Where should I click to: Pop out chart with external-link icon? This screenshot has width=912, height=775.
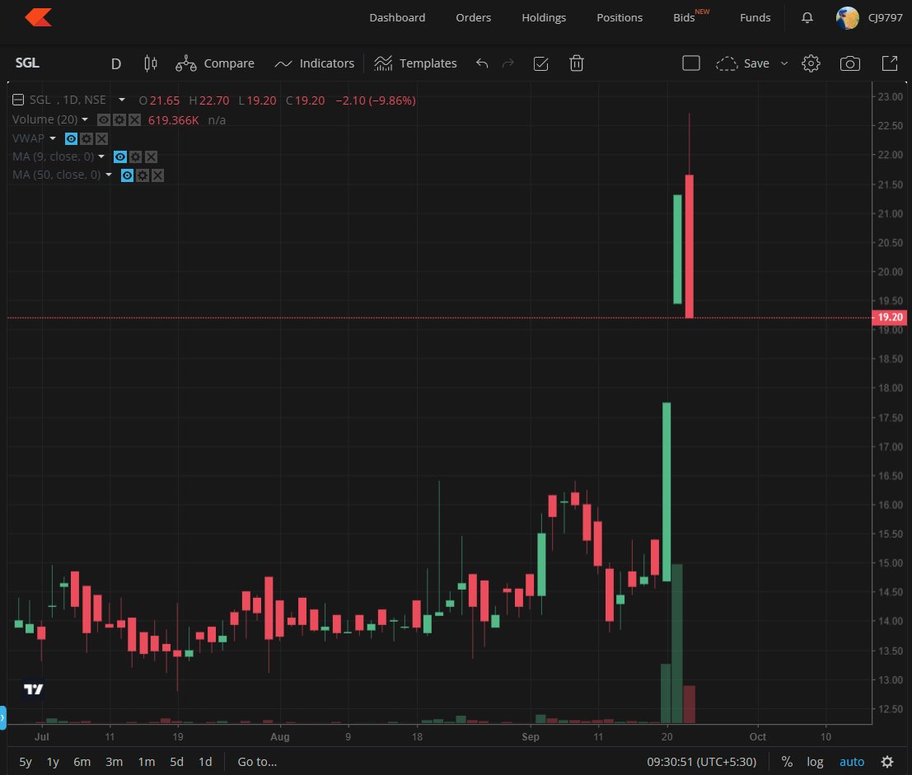(x=890, y=63)
